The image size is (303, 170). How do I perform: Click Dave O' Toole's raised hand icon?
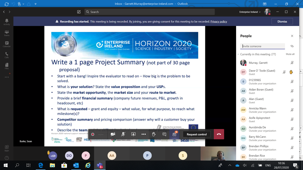(291, 72)
